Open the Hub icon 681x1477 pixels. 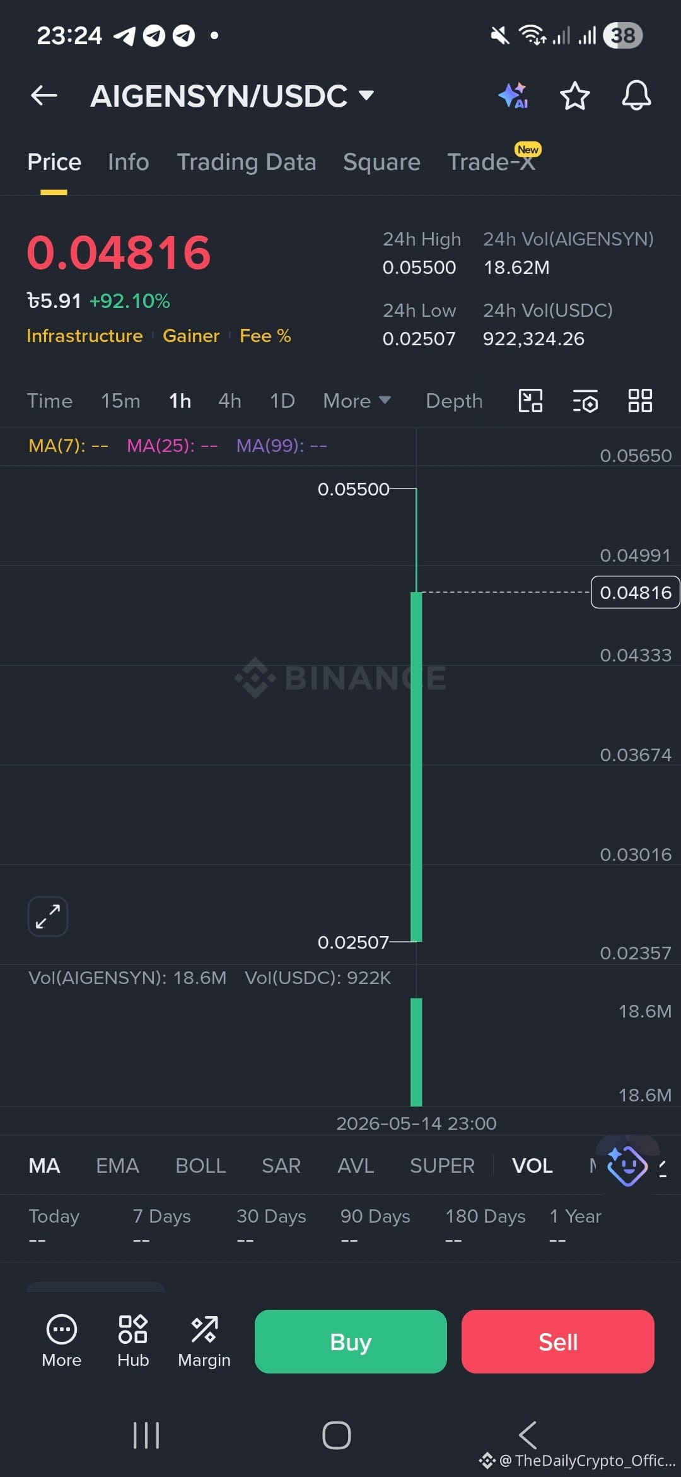133,1341
